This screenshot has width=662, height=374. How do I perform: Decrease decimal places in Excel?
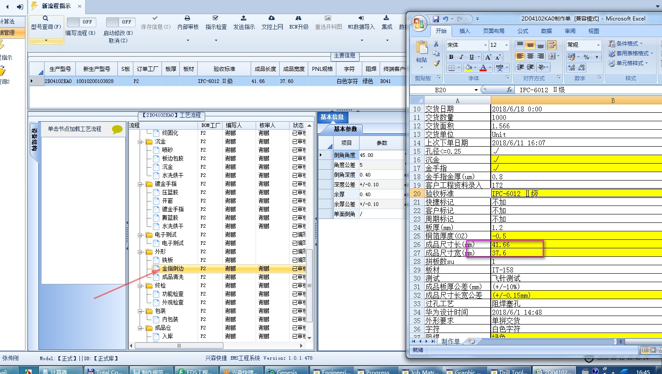click(x=581, y=68)
